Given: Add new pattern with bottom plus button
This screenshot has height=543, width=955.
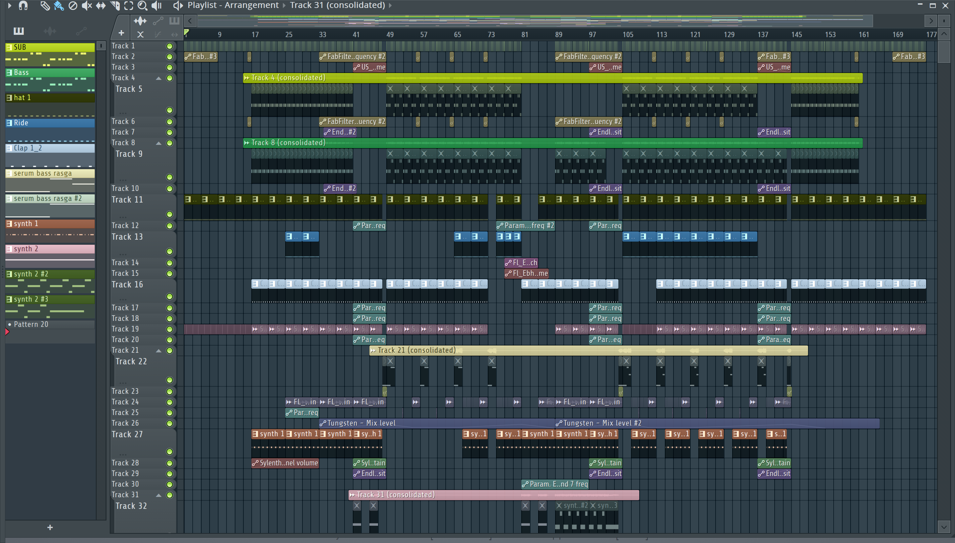Looking at the screenshot, I should [x=50, y=527].
